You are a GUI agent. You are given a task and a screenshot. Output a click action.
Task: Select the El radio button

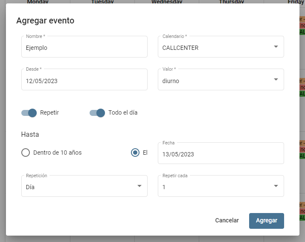click(x=135, y=153)
